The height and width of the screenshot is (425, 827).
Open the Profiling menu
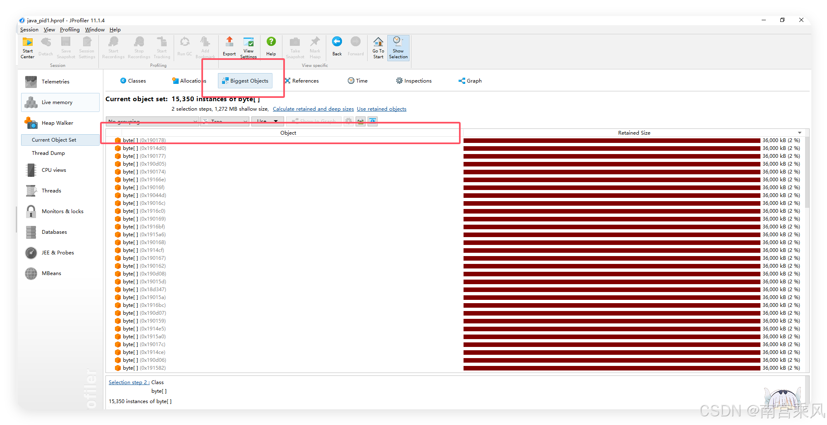coord(69,29)
